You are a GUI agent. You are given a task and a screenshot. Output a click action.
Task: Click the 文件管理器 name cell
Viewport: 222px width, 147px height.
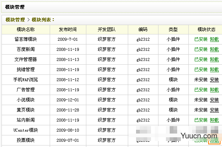tap(26, 59)
